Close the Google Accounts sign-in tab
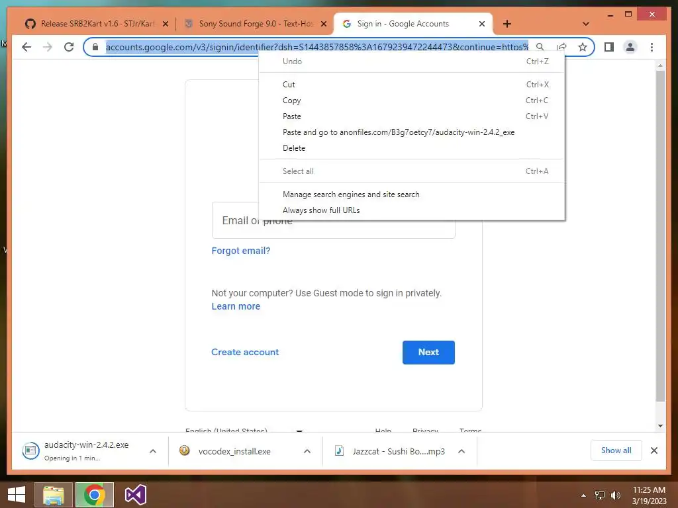 click(x=482, y=24)
